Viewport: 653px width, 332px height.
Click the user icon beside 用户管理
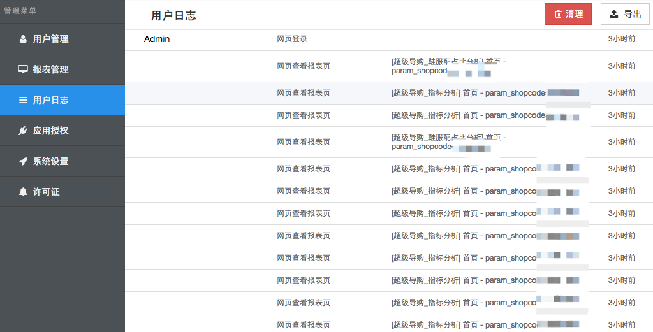[24, 39]
